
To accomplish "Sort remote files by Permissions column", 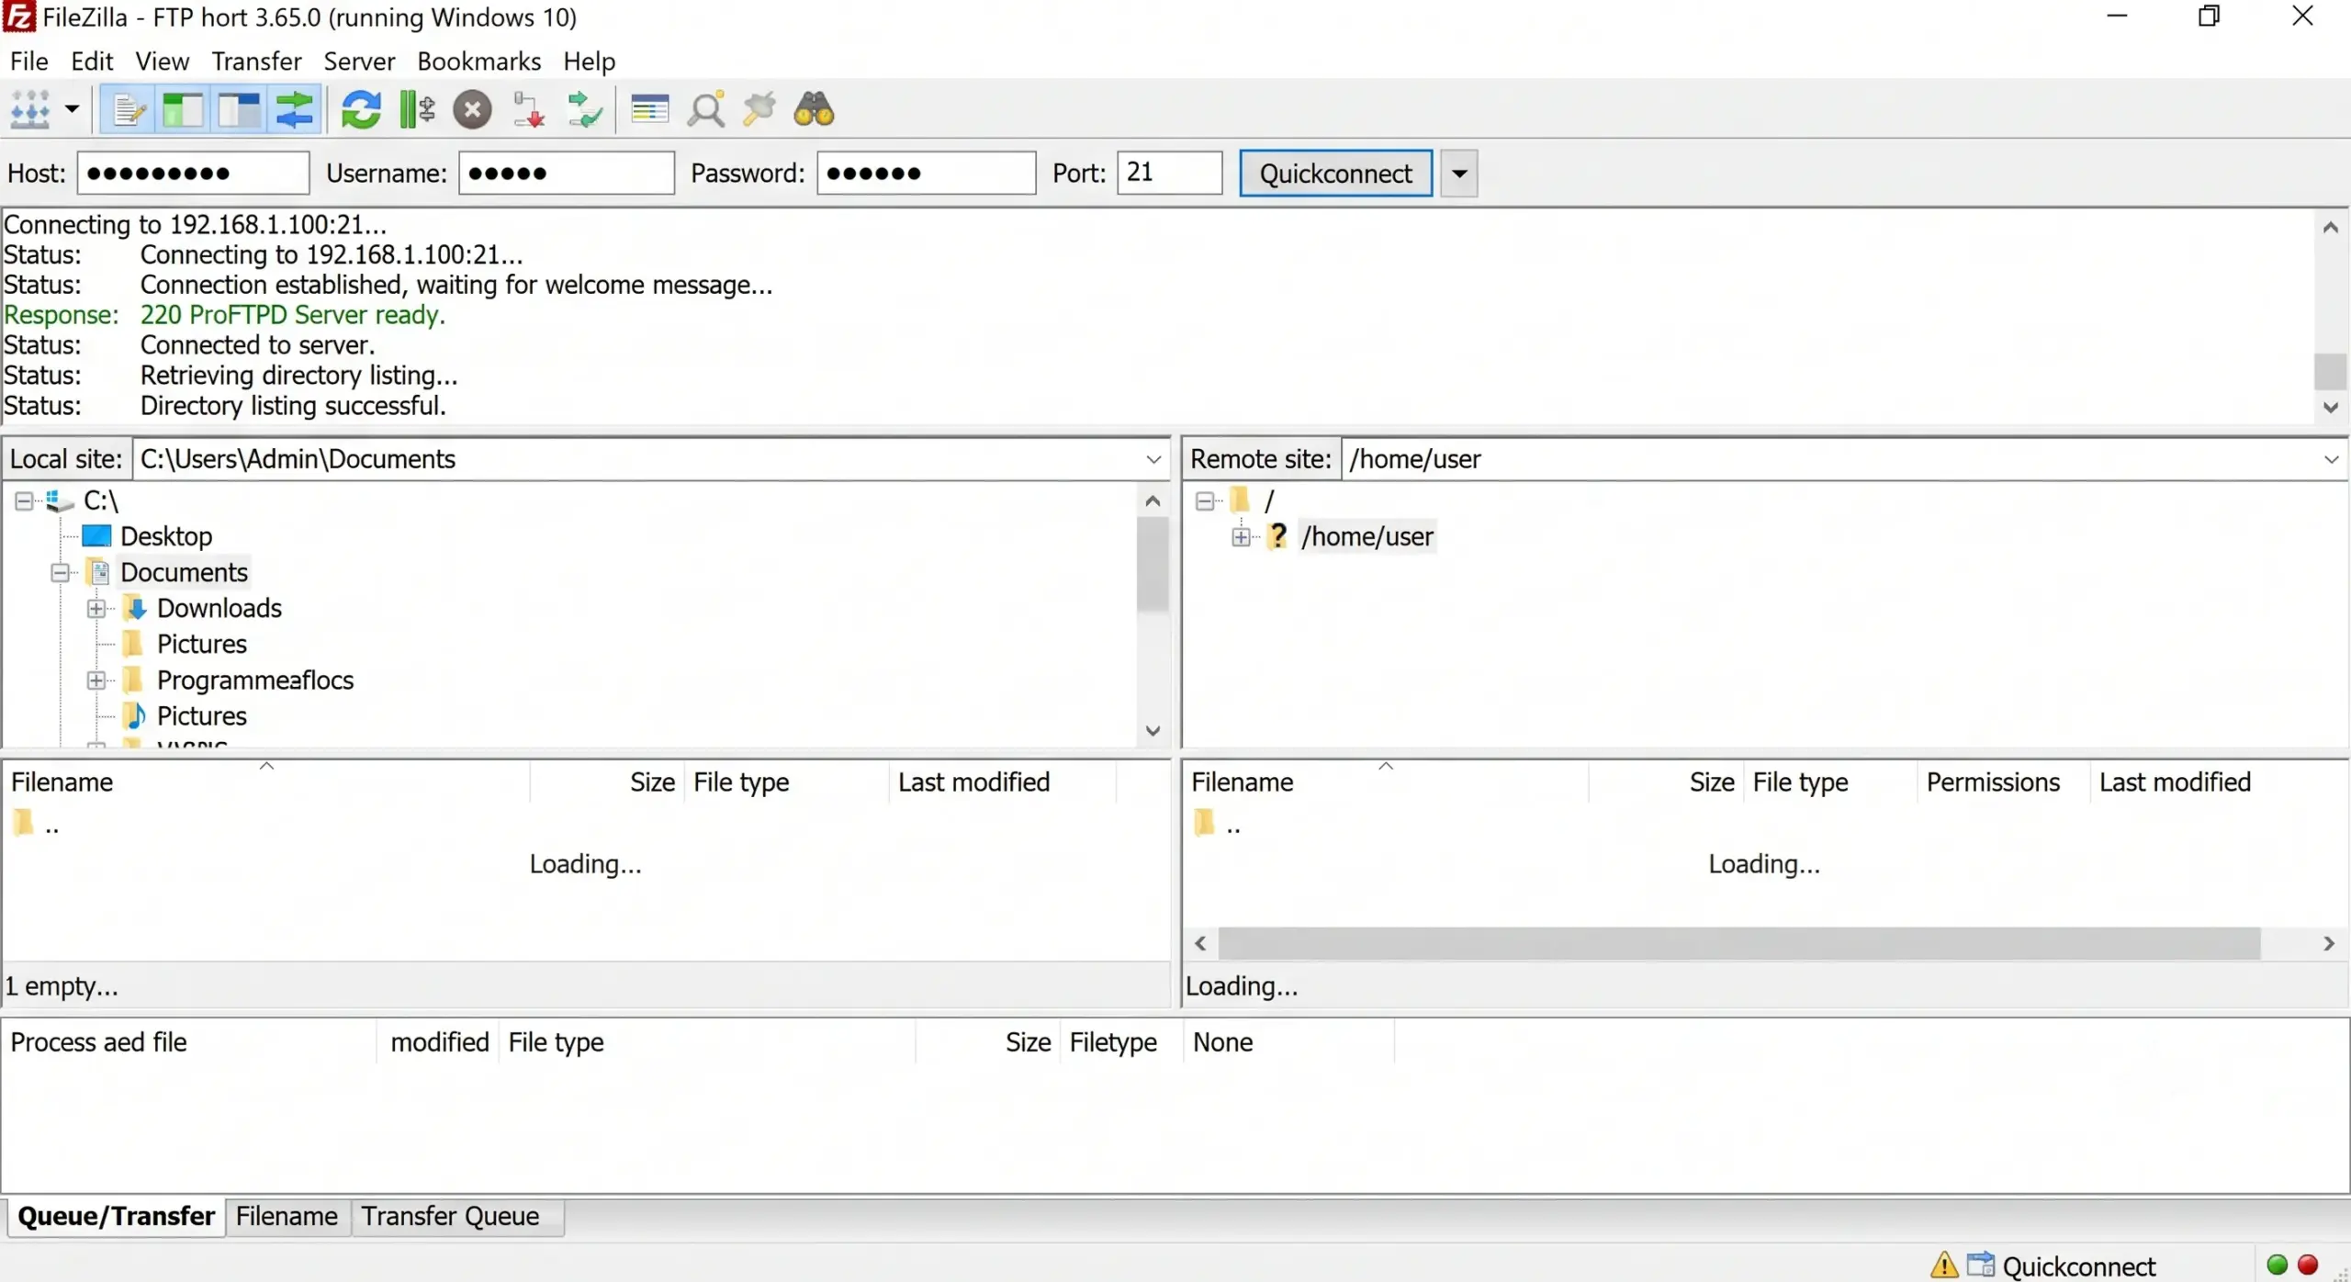I will click(x=2002, y=782).
